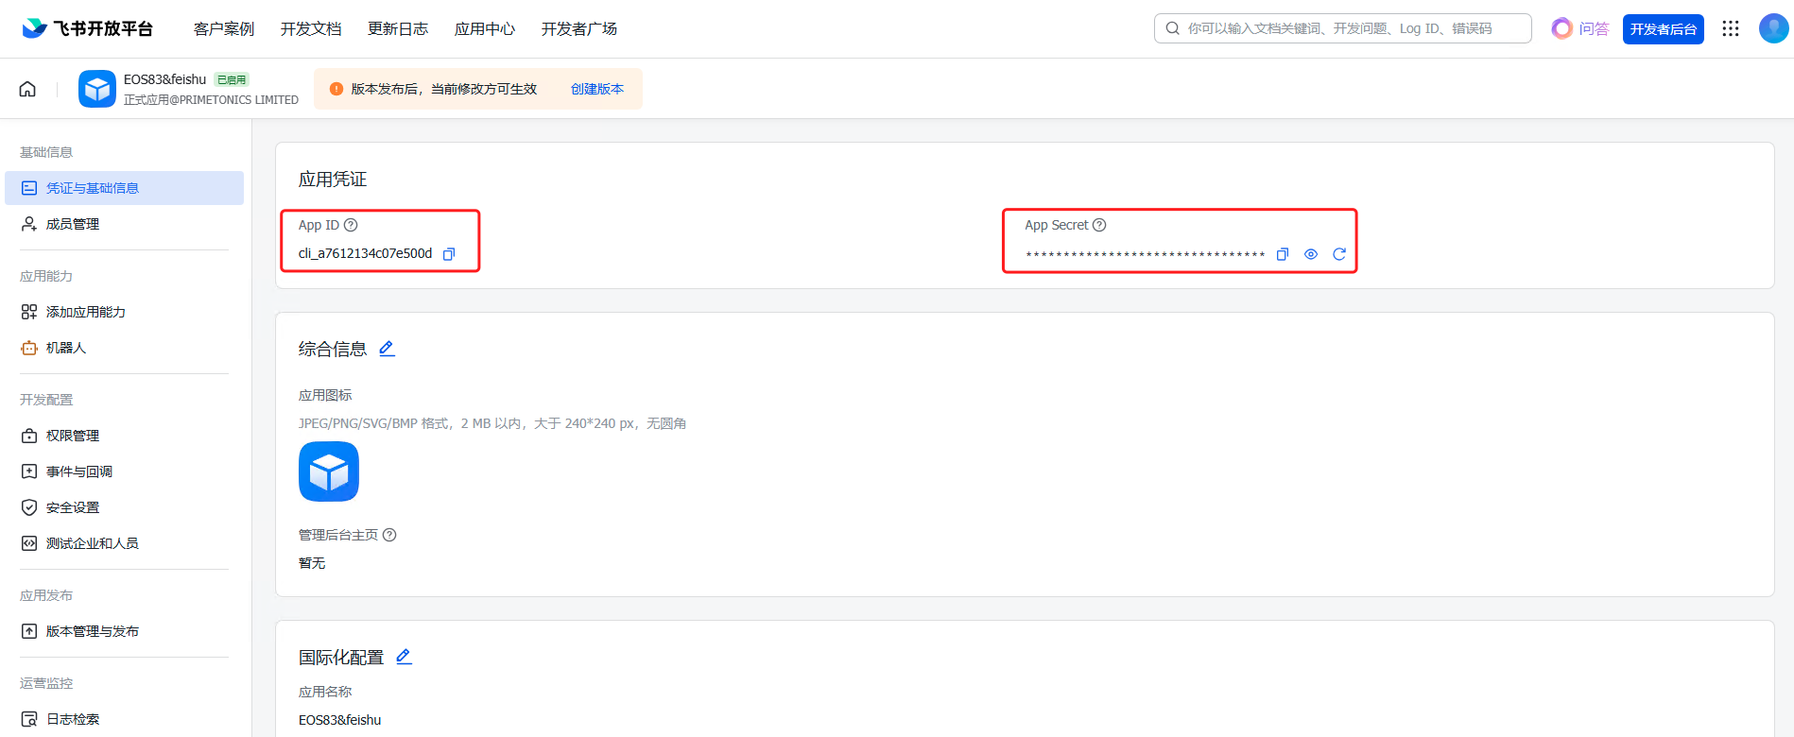Viewport: 1794px width, 737px height.
Task: Copy the App ID value
Action: pyautogui.click(x=450, y=253)
